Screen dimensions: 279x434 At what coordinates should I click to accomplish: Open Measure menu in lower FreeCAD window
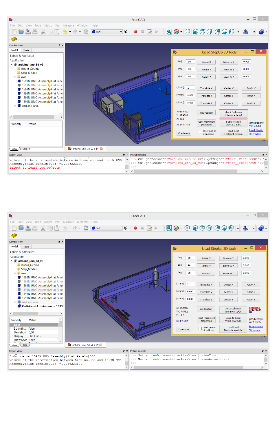69,222
